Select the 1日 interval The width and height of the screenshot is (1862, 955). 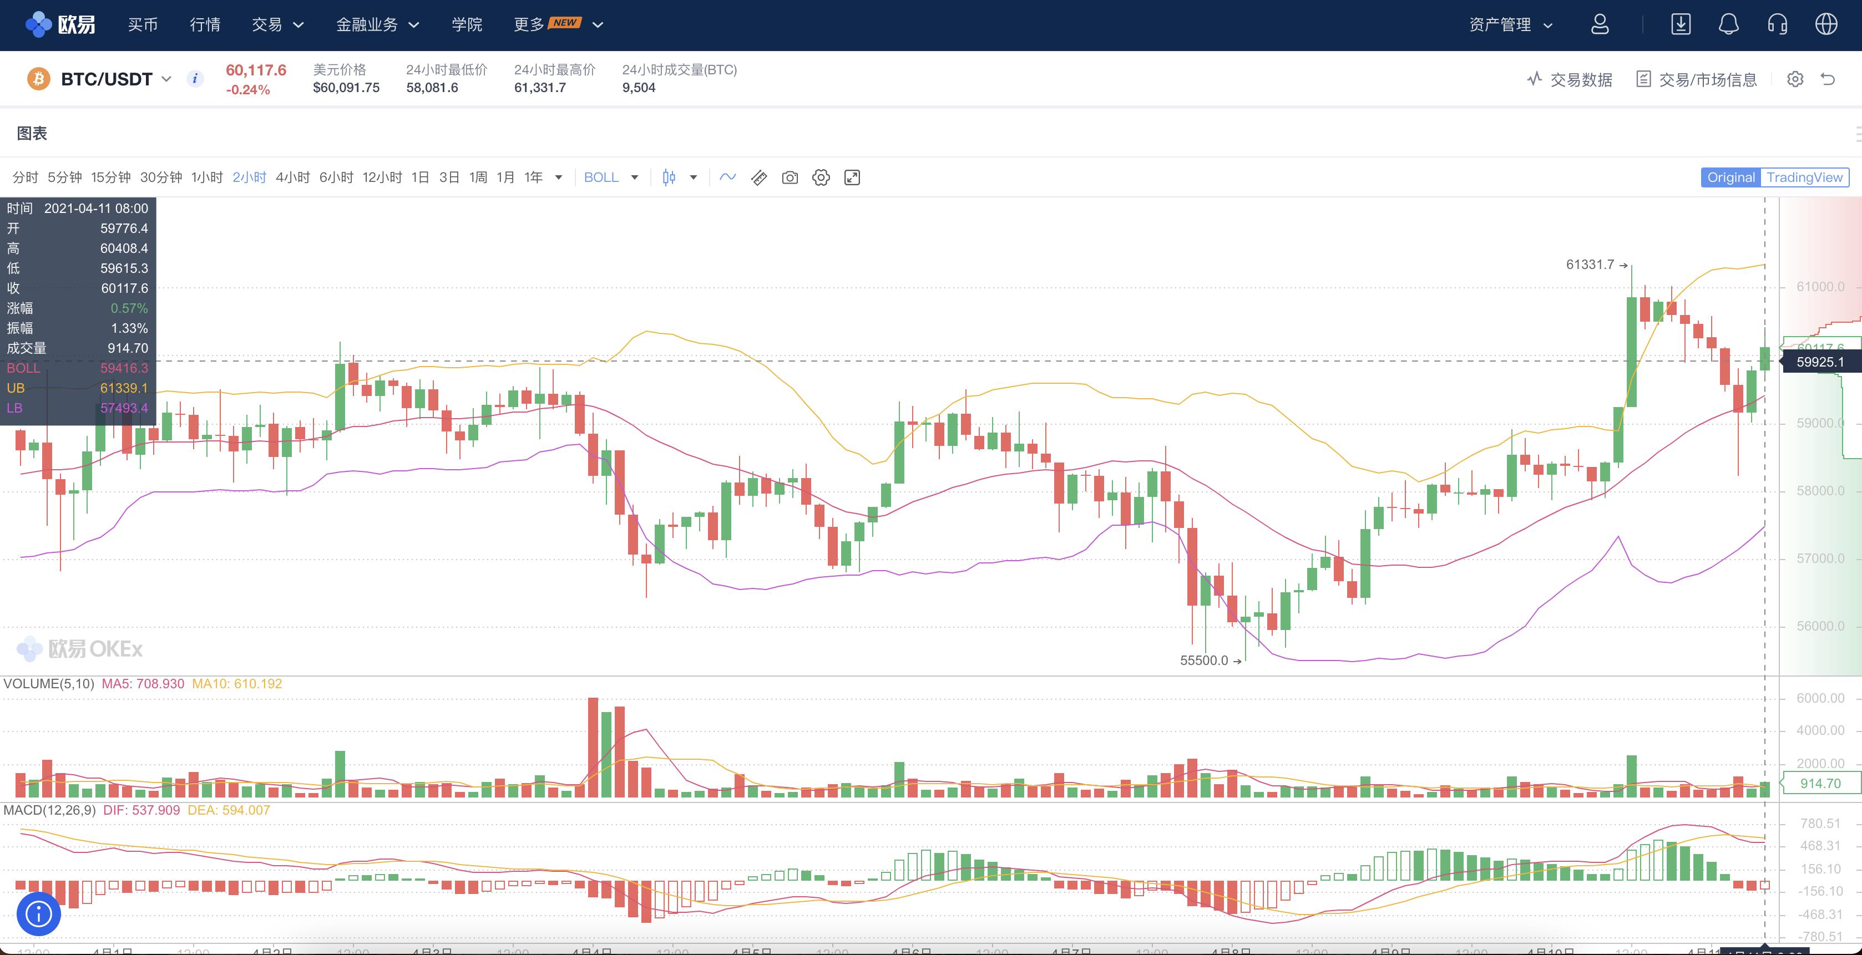pyautogui.click(x=420, y=177)
